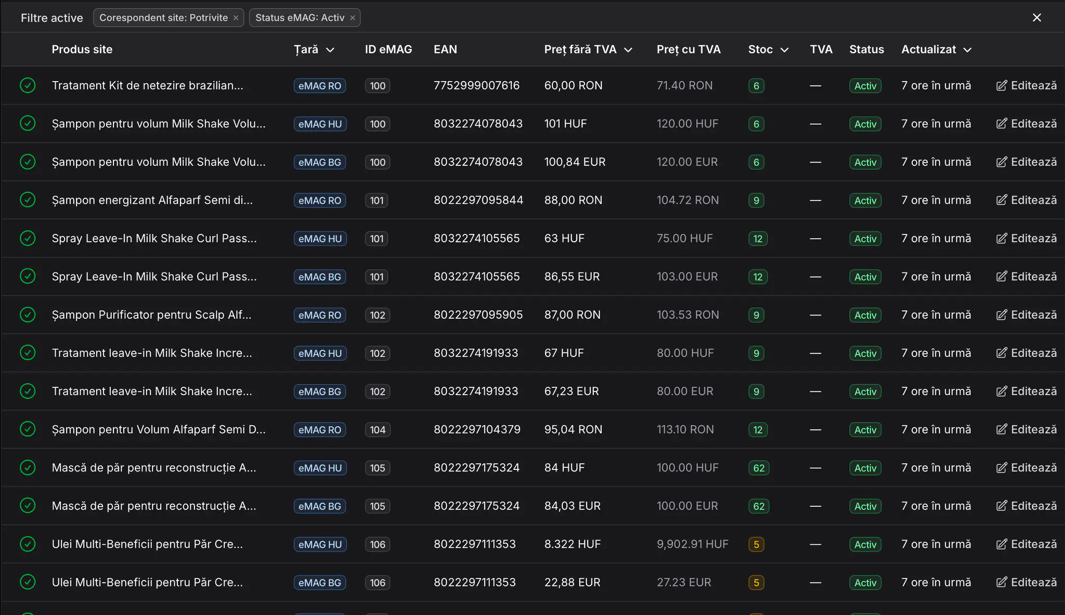Click the ID eMAG column header
Screen dimensions: 1065x615
pos(388,49)
